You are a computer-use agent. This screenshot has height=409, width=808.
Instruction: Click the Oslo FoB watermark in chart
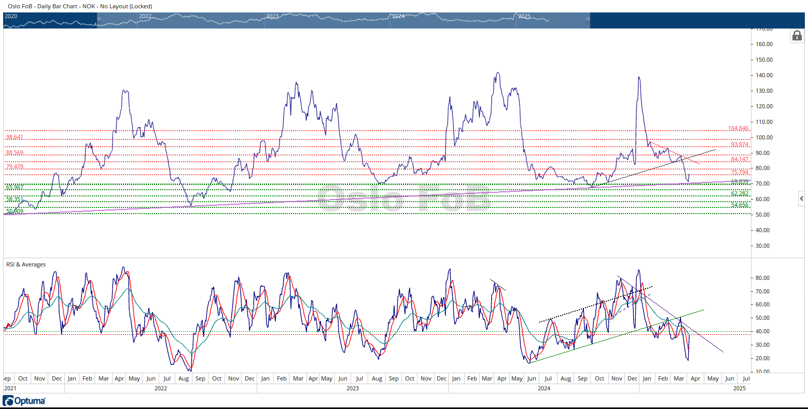click(x=403, y=198)
